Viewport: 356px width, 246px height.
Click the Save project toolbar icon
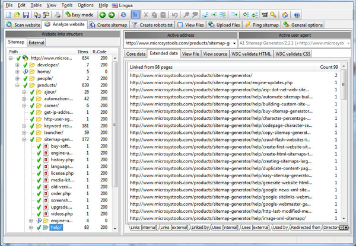26,15
